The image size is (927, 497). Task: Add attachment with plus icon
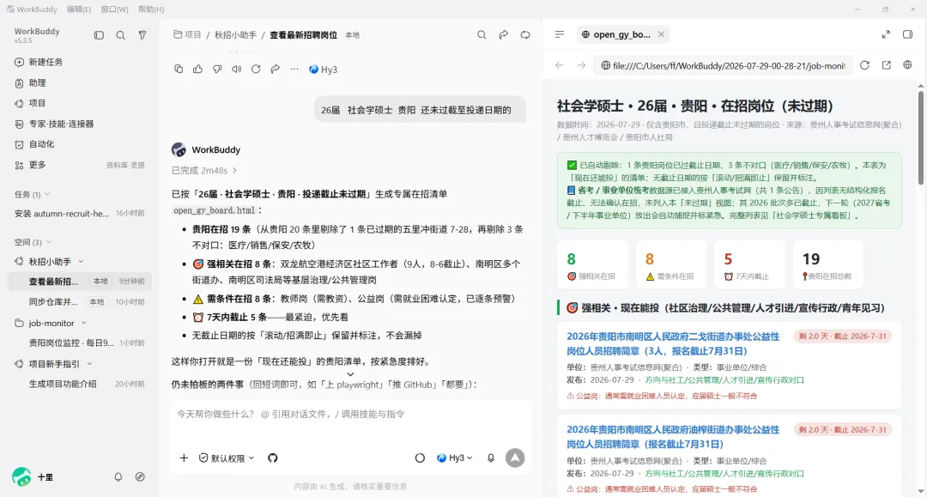pos(184,458)
